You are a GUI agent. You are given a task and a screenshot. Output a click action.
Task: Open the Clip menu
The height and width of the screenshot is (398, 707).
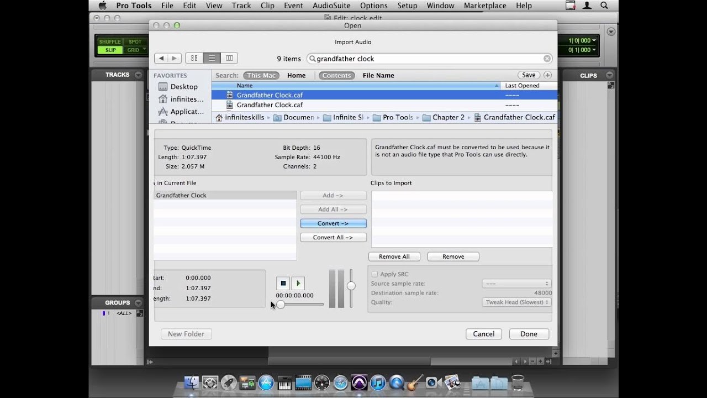point(267,6)
